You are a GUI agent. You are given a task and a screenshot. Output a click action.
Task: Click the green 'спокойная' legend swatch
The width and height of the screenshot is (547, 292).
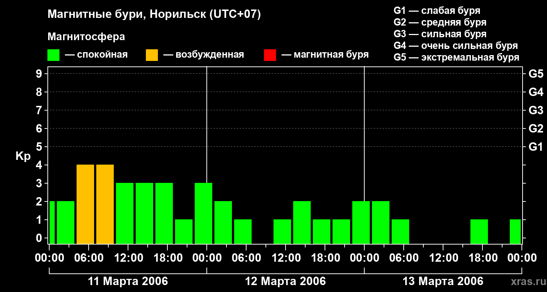click(54, 55)
